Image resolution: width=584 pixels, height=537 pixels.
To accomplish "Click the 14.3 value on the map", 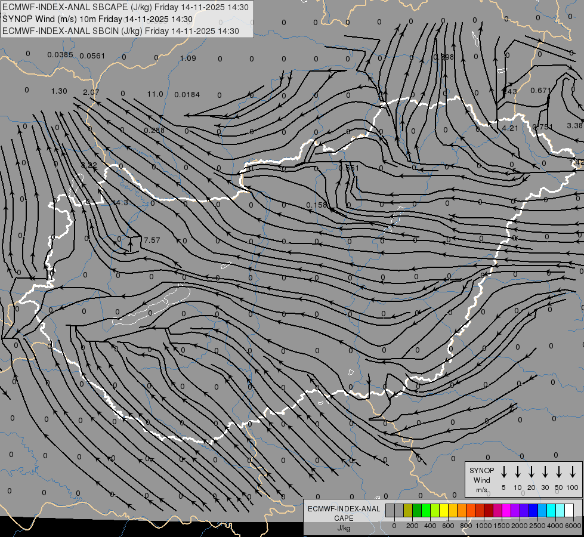I will pos(120,202).
